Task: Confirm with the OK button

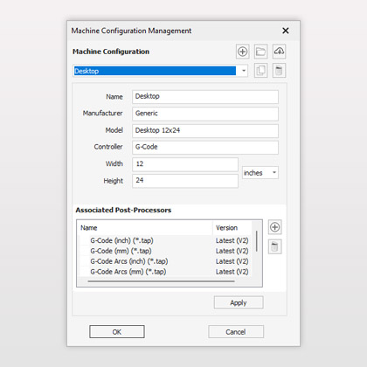Action: pos(117,332)
